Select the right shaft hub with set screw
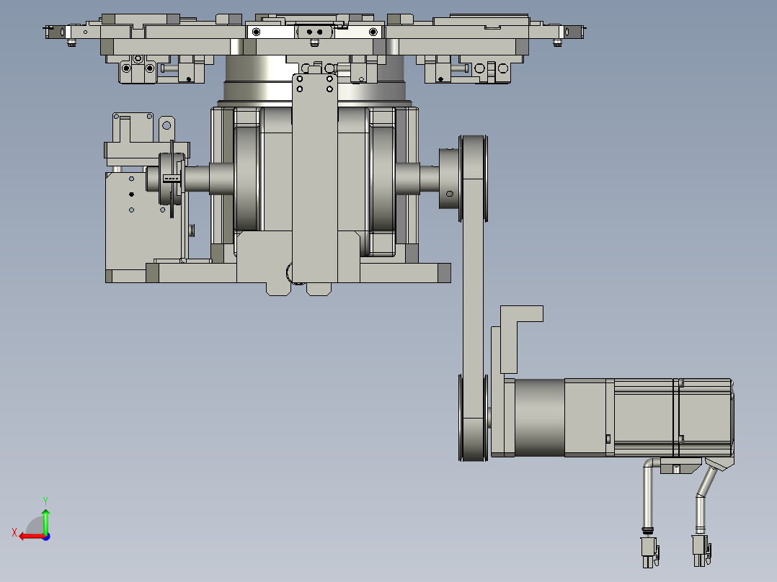Viewport: 777px width, 582px height. [449, 179]
